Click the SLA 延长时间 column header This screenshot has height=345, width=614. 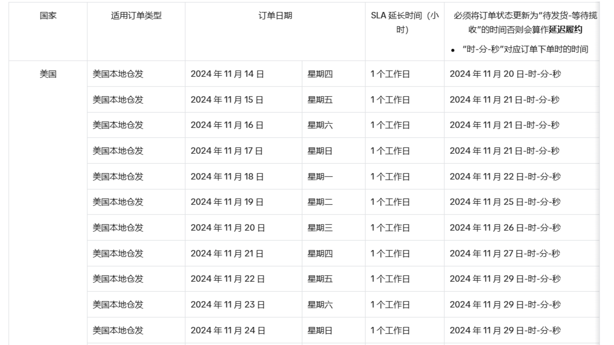pyautogui.click(x=404, y=23)
